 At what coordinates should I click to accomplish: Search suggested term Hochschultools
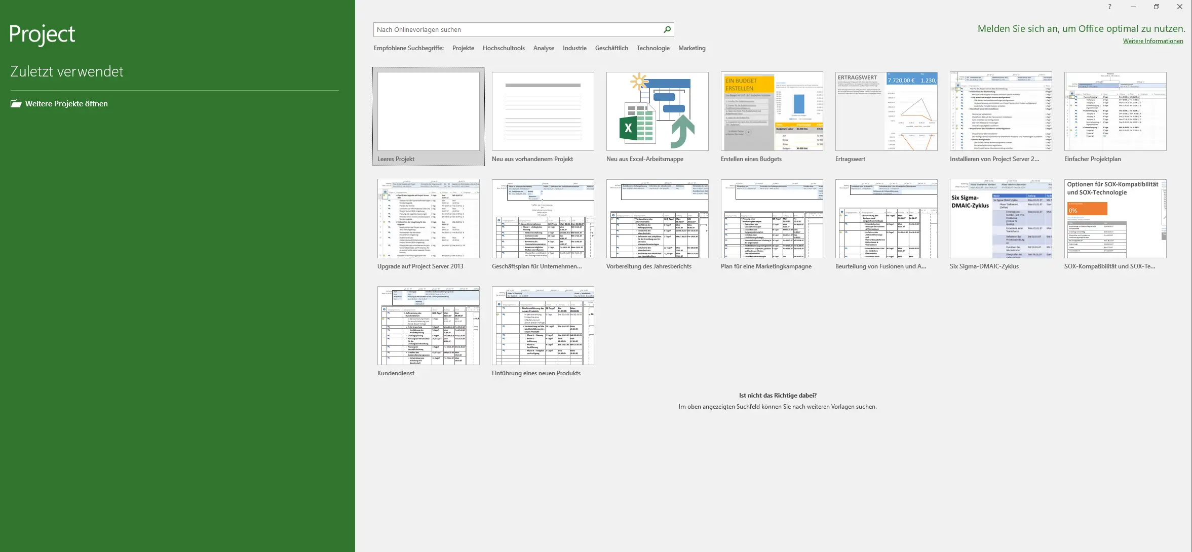[504, 48]
